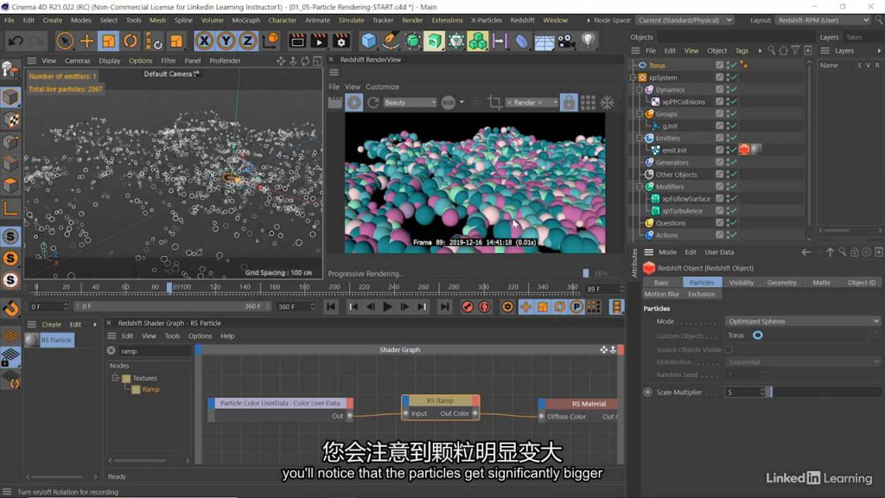This screenshot has height=498, width=885.
Task: Click the node search field 'ramp'
Action: coord(154,351)
